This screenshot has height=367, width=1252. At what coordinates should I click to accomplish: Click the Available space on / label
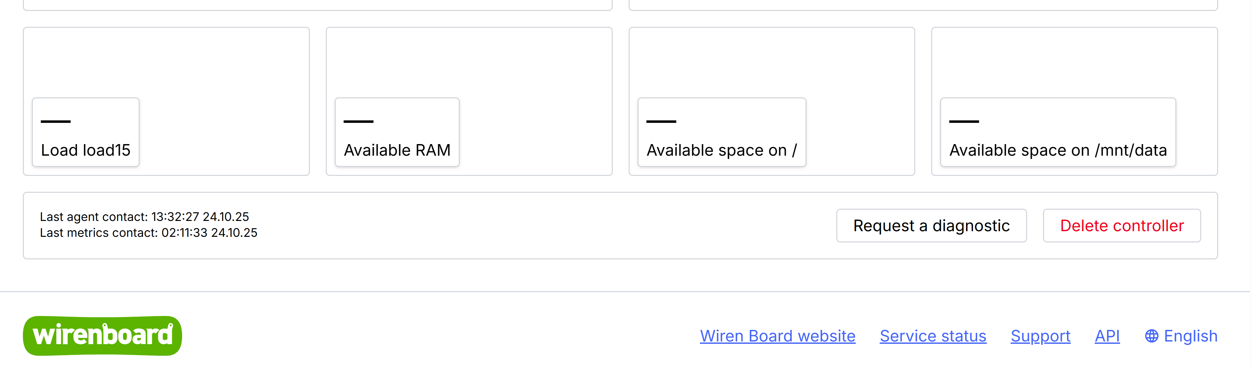[x=721, y=150]
